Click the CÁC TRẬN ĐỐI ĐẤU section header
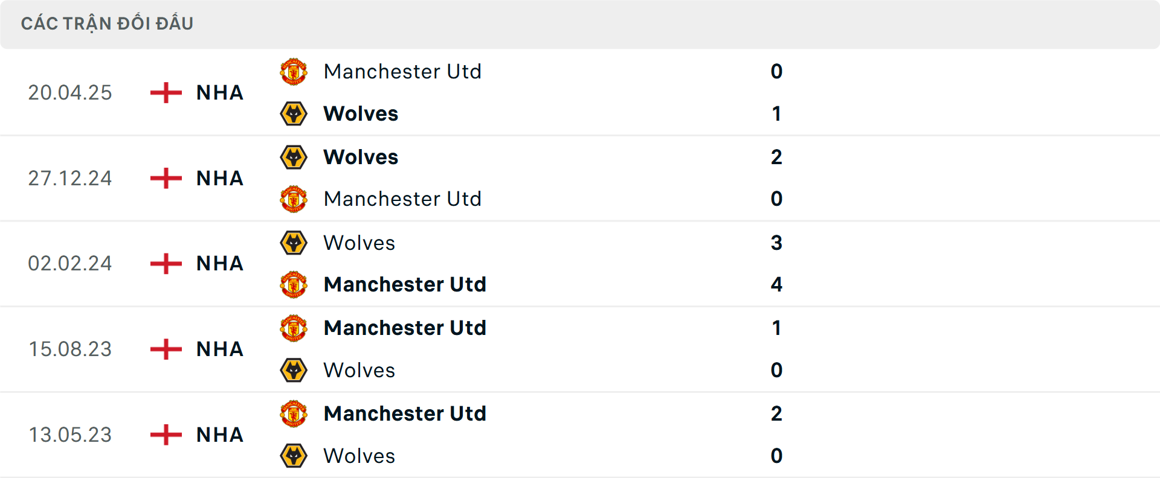The image size is (1160, 478). [x=108, y=23]
